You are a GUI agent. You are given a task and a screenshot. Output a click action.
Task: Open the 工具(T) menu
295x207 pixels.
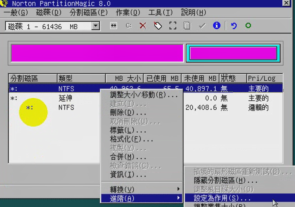[x=160, y=13]
